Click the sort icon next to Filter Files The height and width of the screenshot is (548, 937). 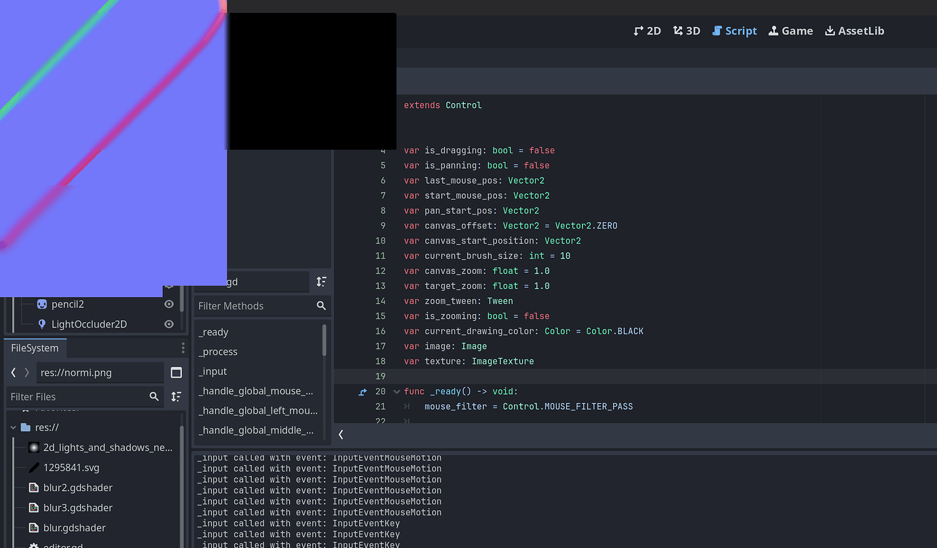(175, 396)
